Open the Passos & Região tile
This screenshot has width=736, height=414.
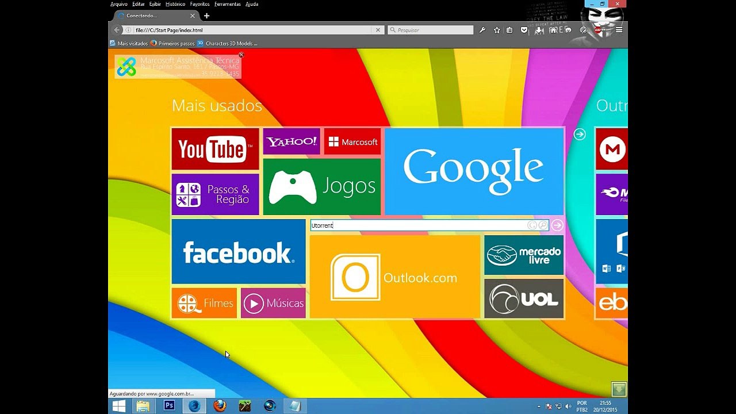click(x=215, y=194)
